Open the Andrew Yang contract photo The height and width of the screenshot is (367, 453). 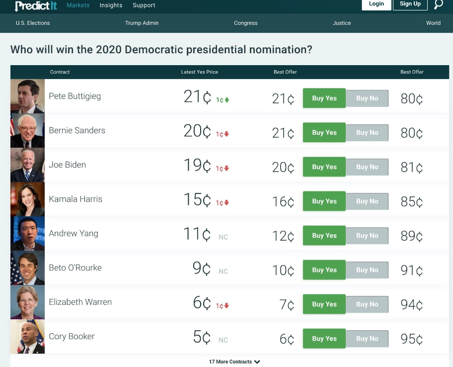[27, 234]
